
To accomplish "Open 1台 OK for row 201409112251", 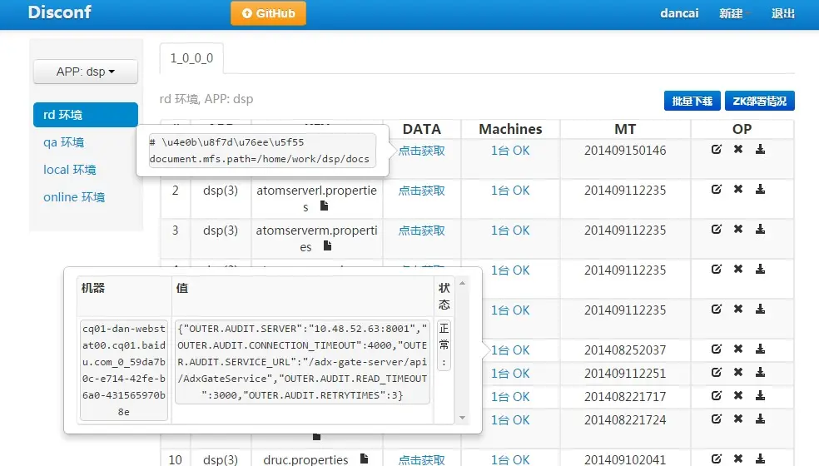I will (510, 374).
